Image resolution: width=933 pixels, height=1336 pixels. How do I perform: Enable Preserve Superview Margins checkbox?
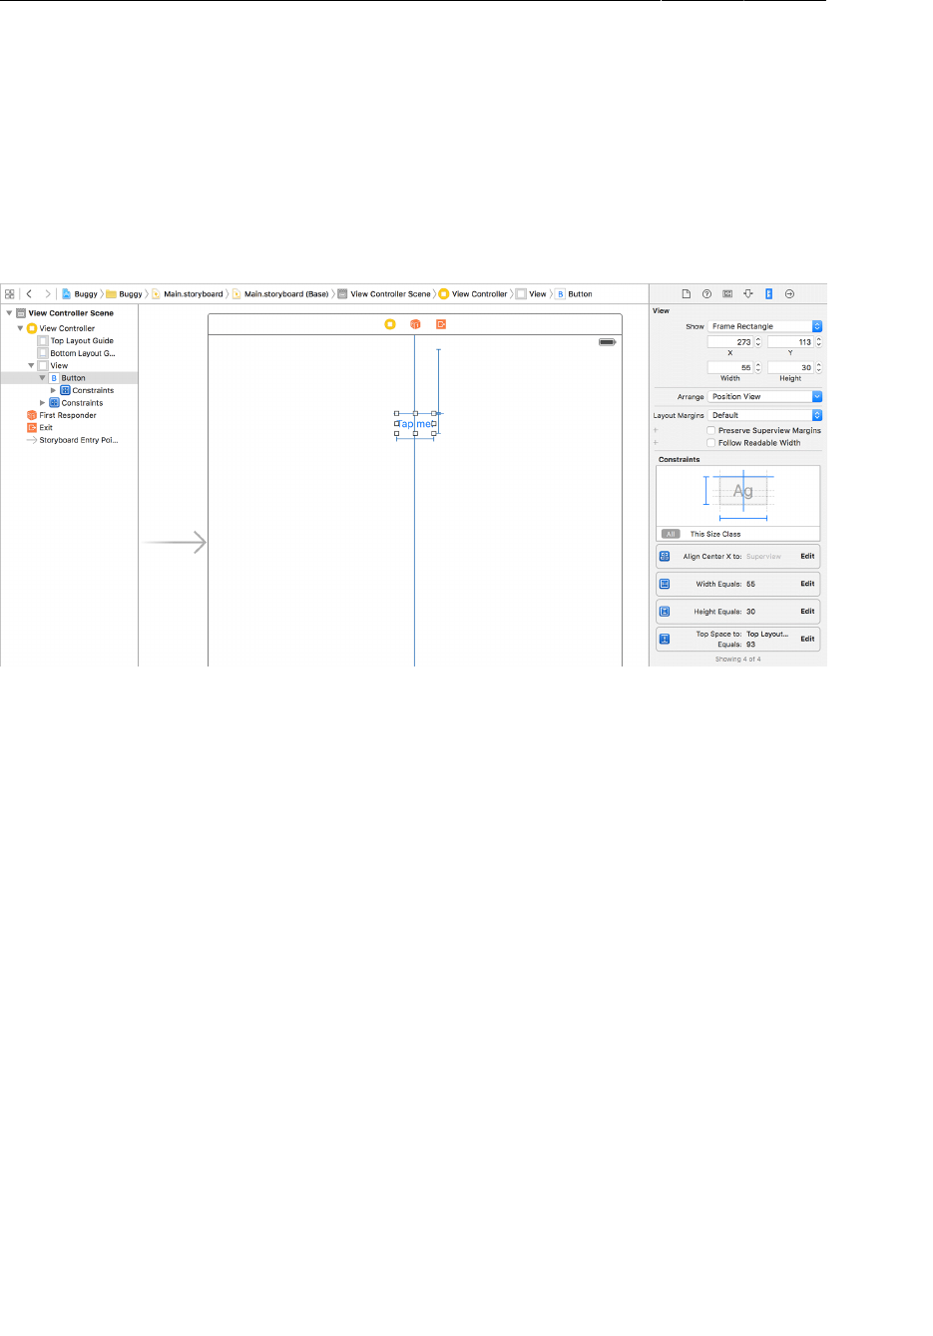tap(710, 431)
